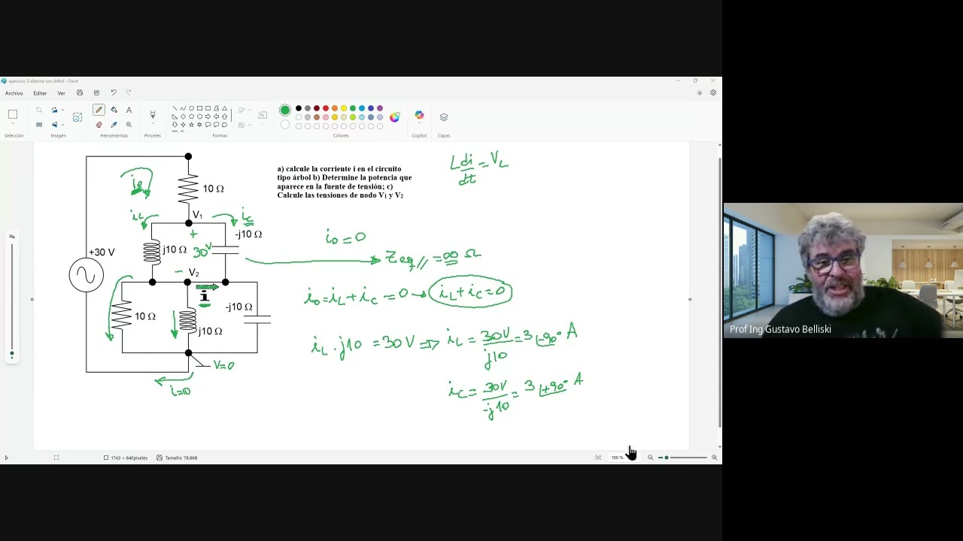
Task: Click the Remove background icon
Action: click(x=77, y=117)
